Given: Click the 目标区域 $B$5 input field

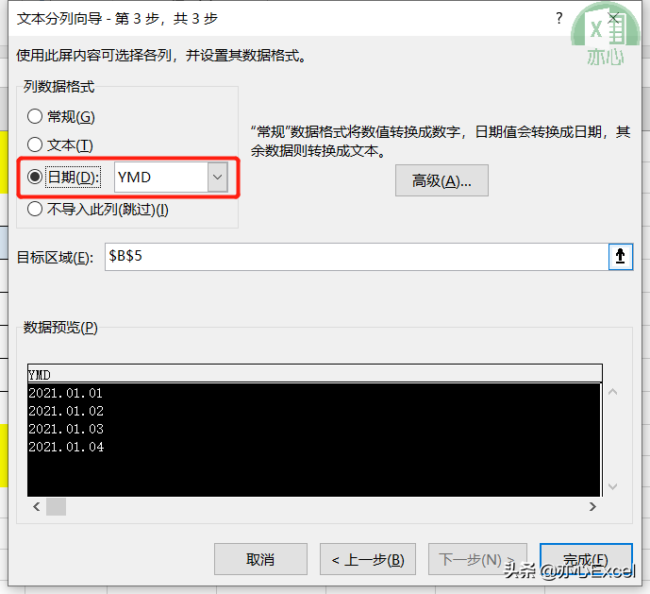Looking at the screenshot, I should point(357,257).
